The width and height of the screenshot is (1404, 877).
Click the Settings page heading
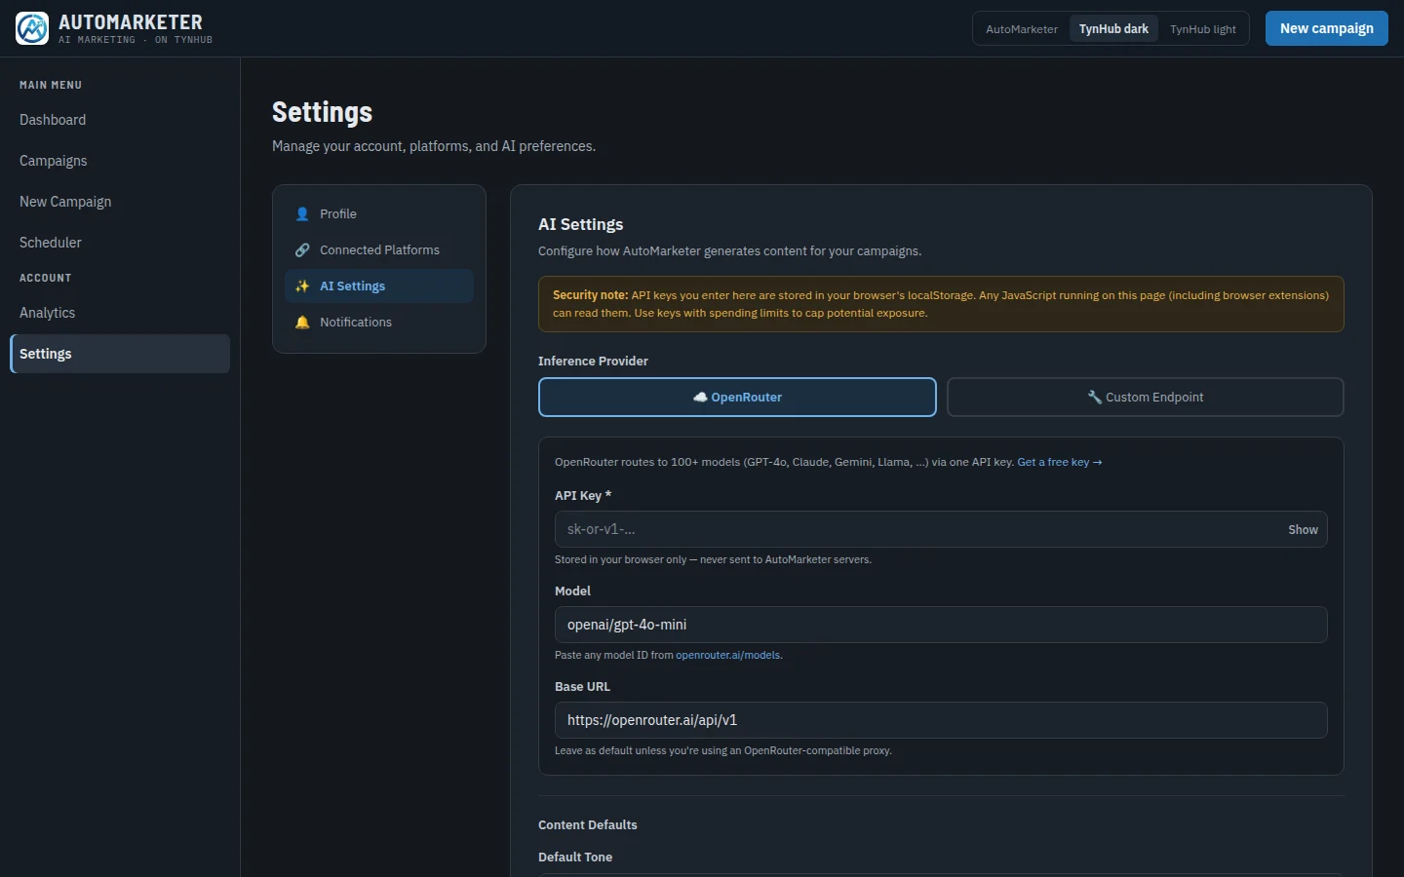[x=322, y=112]
